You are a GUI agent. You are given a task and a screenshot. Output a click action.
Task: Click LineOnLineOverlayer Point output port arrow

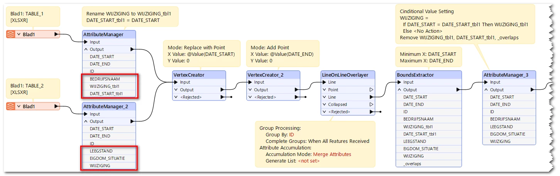[x=371, y=90]
